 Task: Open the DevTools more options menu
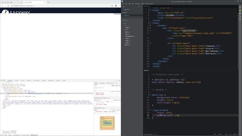click(117, 80)
